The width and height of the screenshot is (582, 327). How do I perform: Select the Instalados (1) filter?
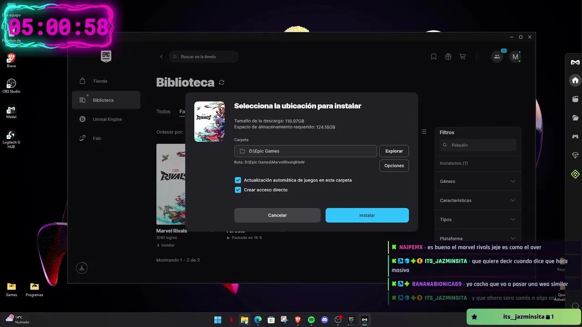coord(454,163)
